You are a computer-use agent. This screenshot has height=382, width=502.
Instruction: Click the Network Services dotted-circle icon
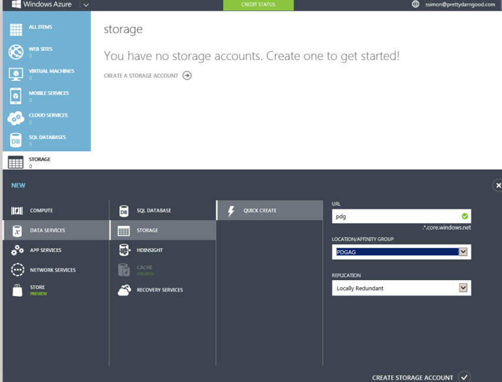click(17, 270)
